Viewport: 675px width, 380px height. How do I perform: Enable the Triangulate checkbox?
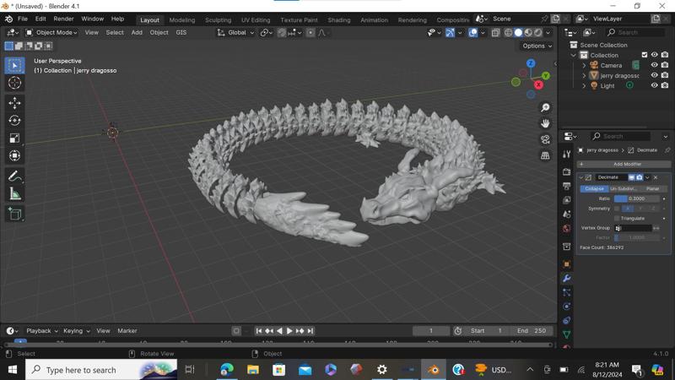click(x=617, y=219)
